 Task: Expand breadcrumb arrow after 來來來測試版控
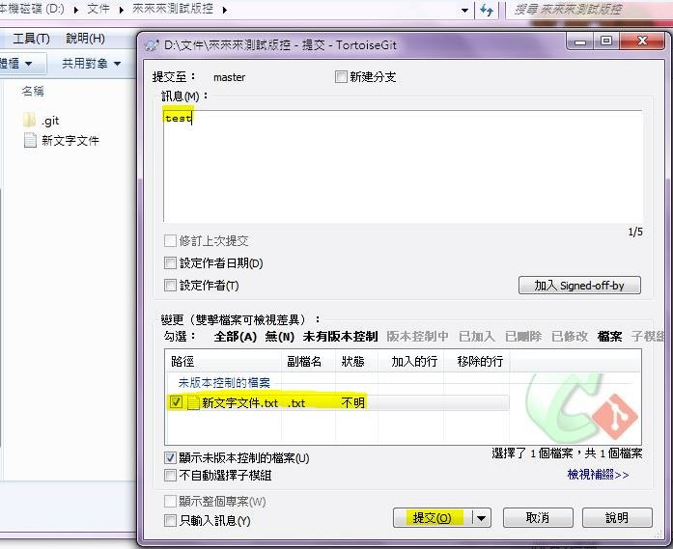pos(225,10)
